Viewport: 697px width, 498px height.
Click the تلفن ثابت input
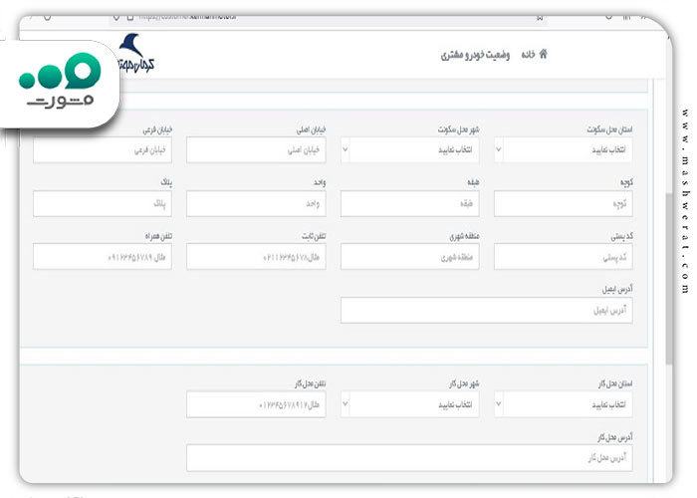pos(256,257)
